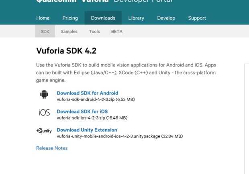
Task: Click the Unity logo icon
Action: tap(44, 131)
